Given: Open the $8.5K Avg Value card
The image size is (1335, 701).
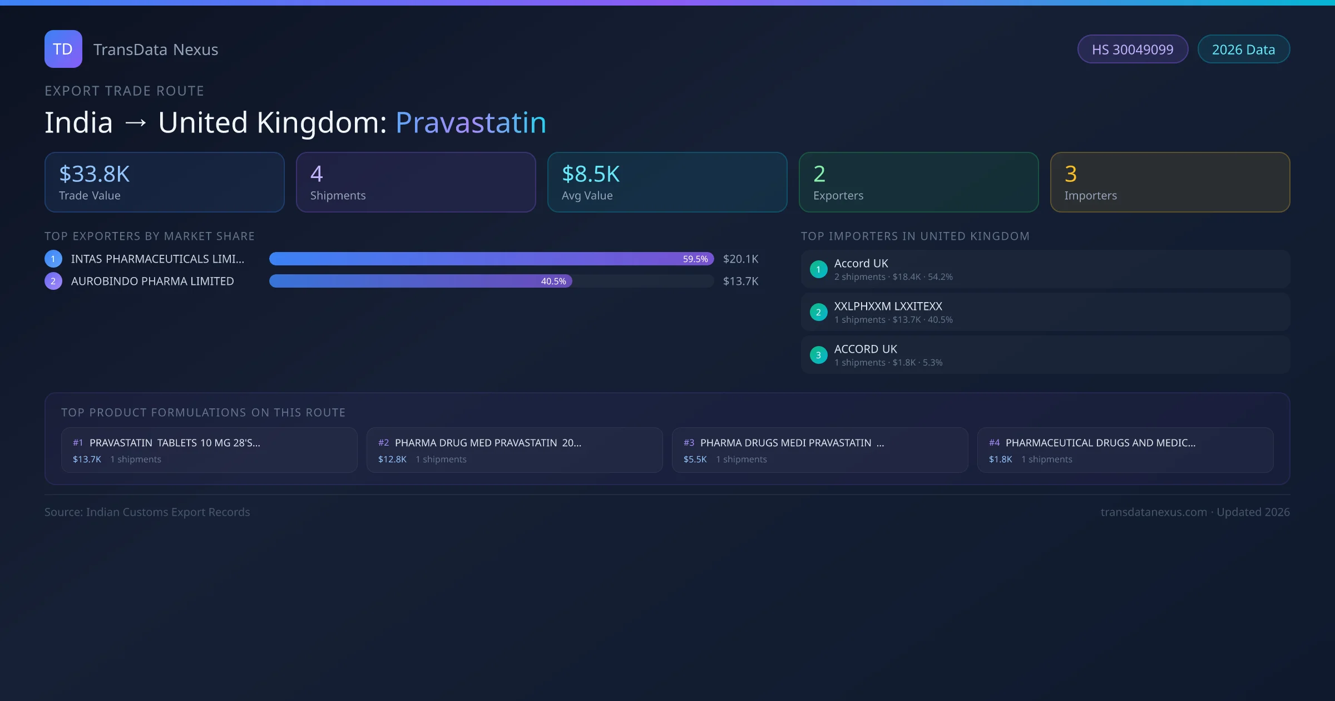Looking at the screenshot, I should (667, 182).
